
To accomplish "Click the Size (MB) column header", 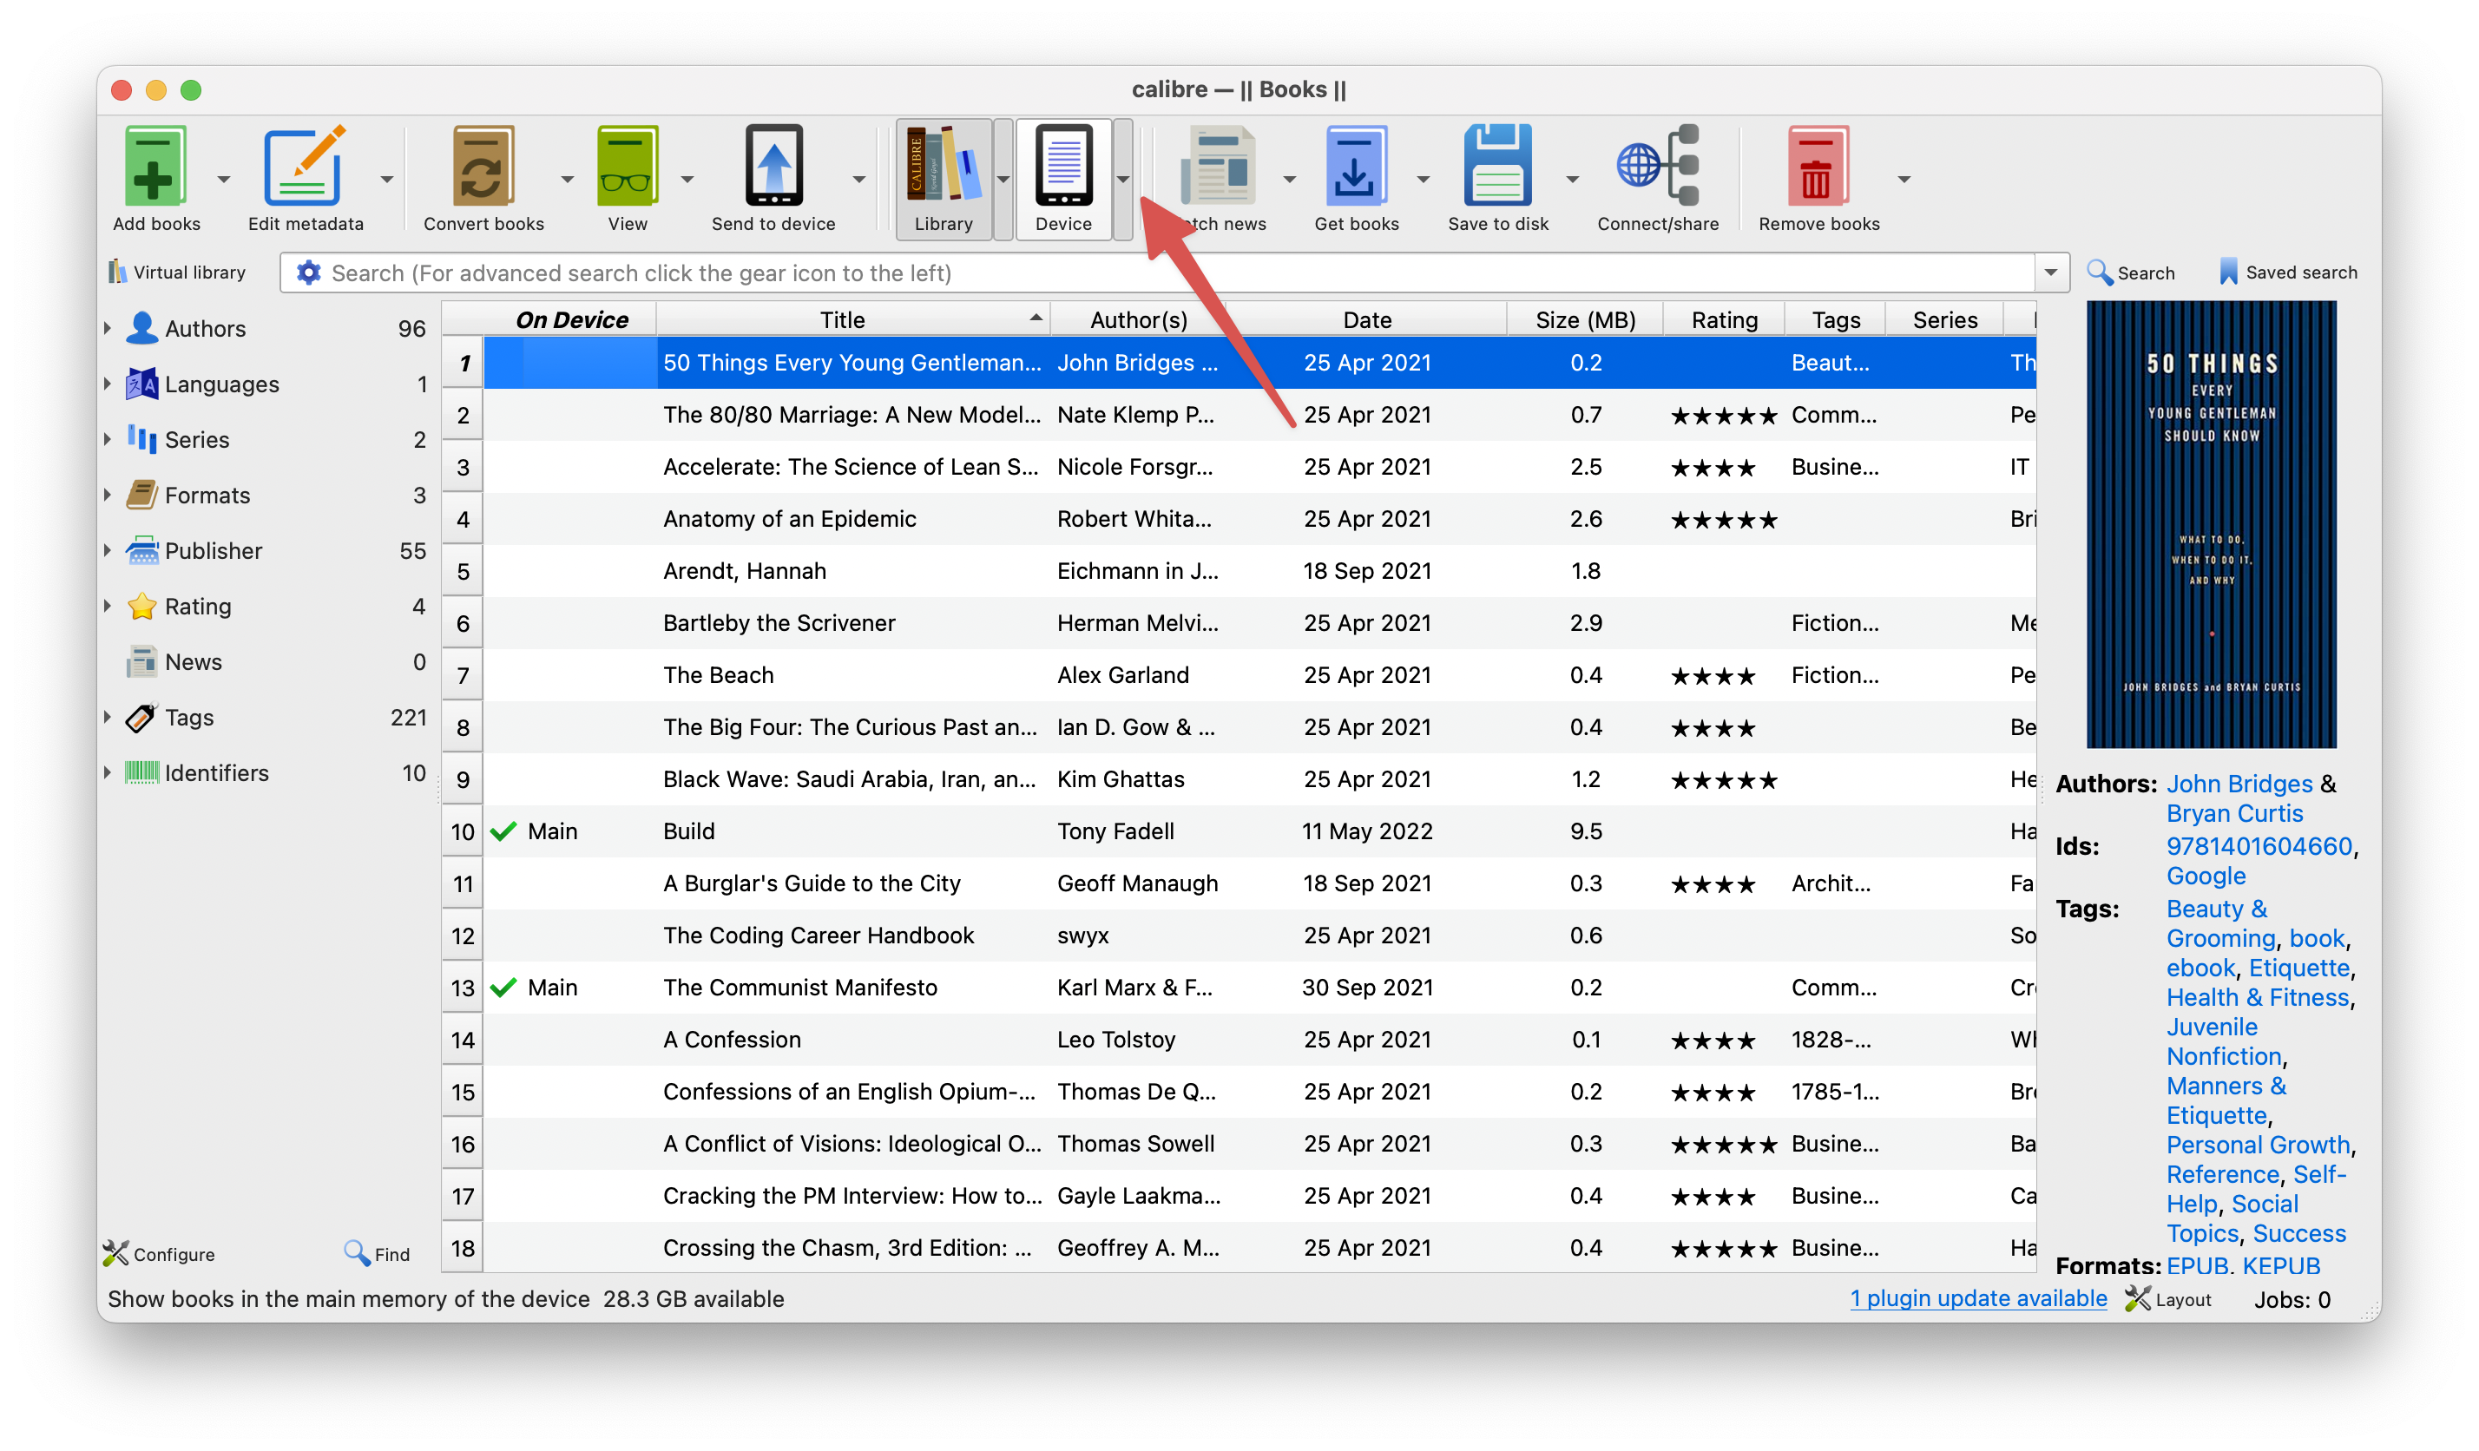I will coord(1584,319).
